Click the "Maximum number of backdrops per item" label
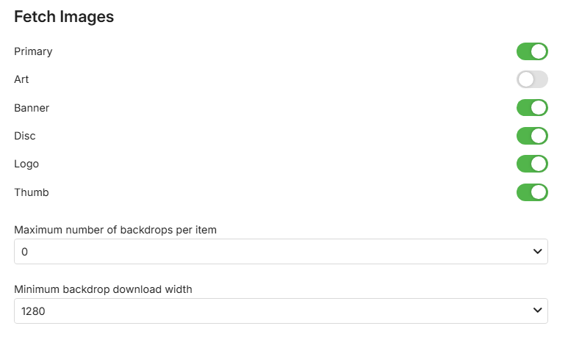Viewport: 568px width, 348px height. point(115,230)
